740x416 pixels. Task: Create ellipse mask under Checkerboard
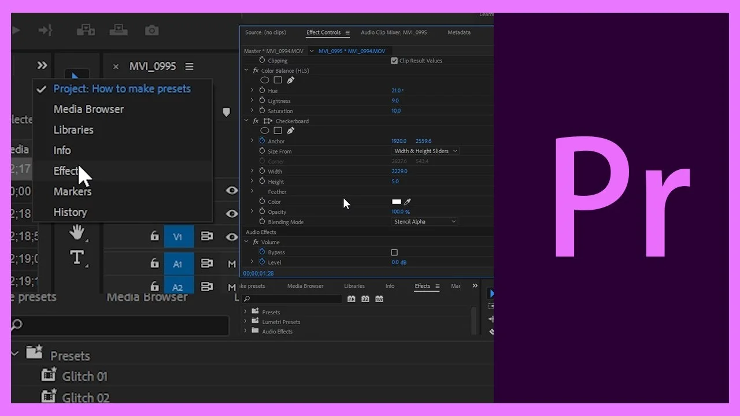(x=265, y=131)
